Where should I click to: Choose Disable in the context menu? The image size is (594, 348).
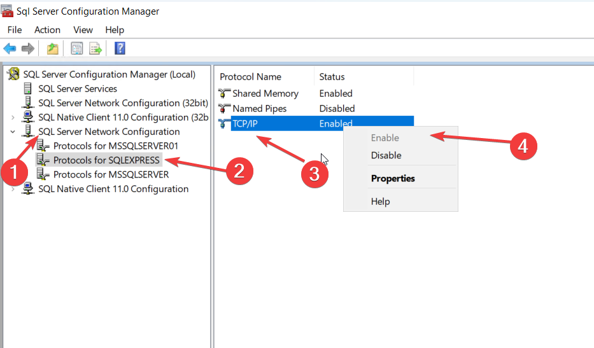[400, 155]
